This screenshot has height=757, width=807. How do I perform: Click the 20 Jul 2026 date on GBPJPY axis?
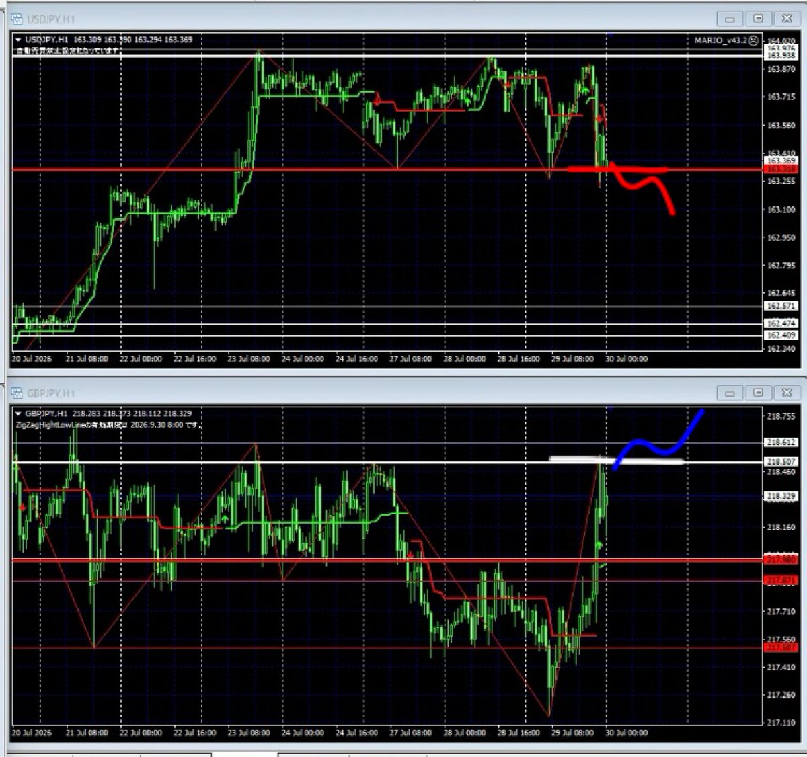point(32,733)
